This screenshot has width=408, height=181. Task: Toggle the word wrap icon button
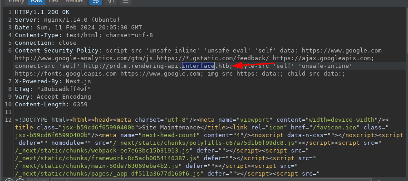[x=96, y=1]
